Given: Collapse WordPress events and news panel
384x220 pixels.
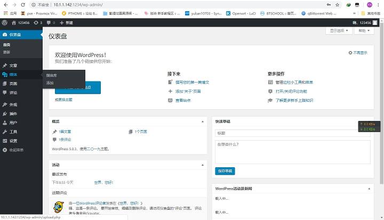Looking at the screenshot, I should coord(369,189).
